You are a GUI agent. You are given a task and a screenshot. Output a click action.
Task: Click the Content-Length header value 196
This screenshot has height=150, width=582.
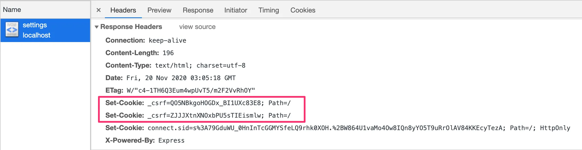[168, 53]
